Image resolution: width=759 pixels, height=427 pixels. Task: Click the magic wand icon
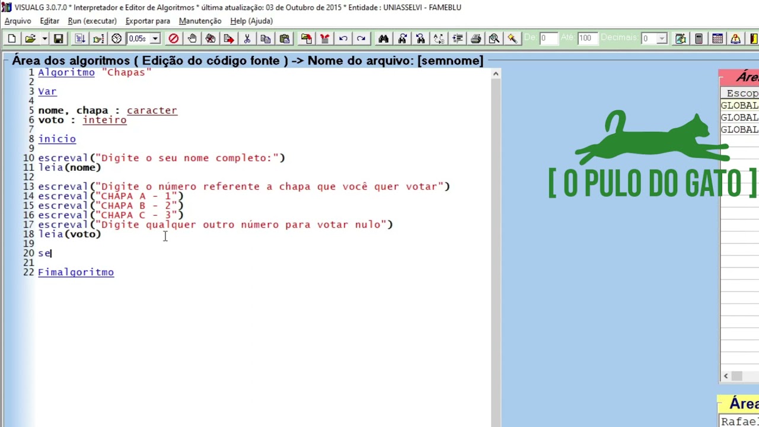click(512, 39)
